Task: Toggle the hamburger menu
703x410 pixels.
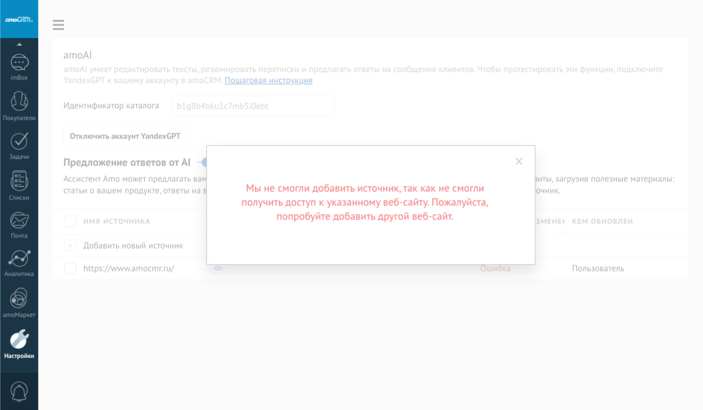Action: (58, 25)
